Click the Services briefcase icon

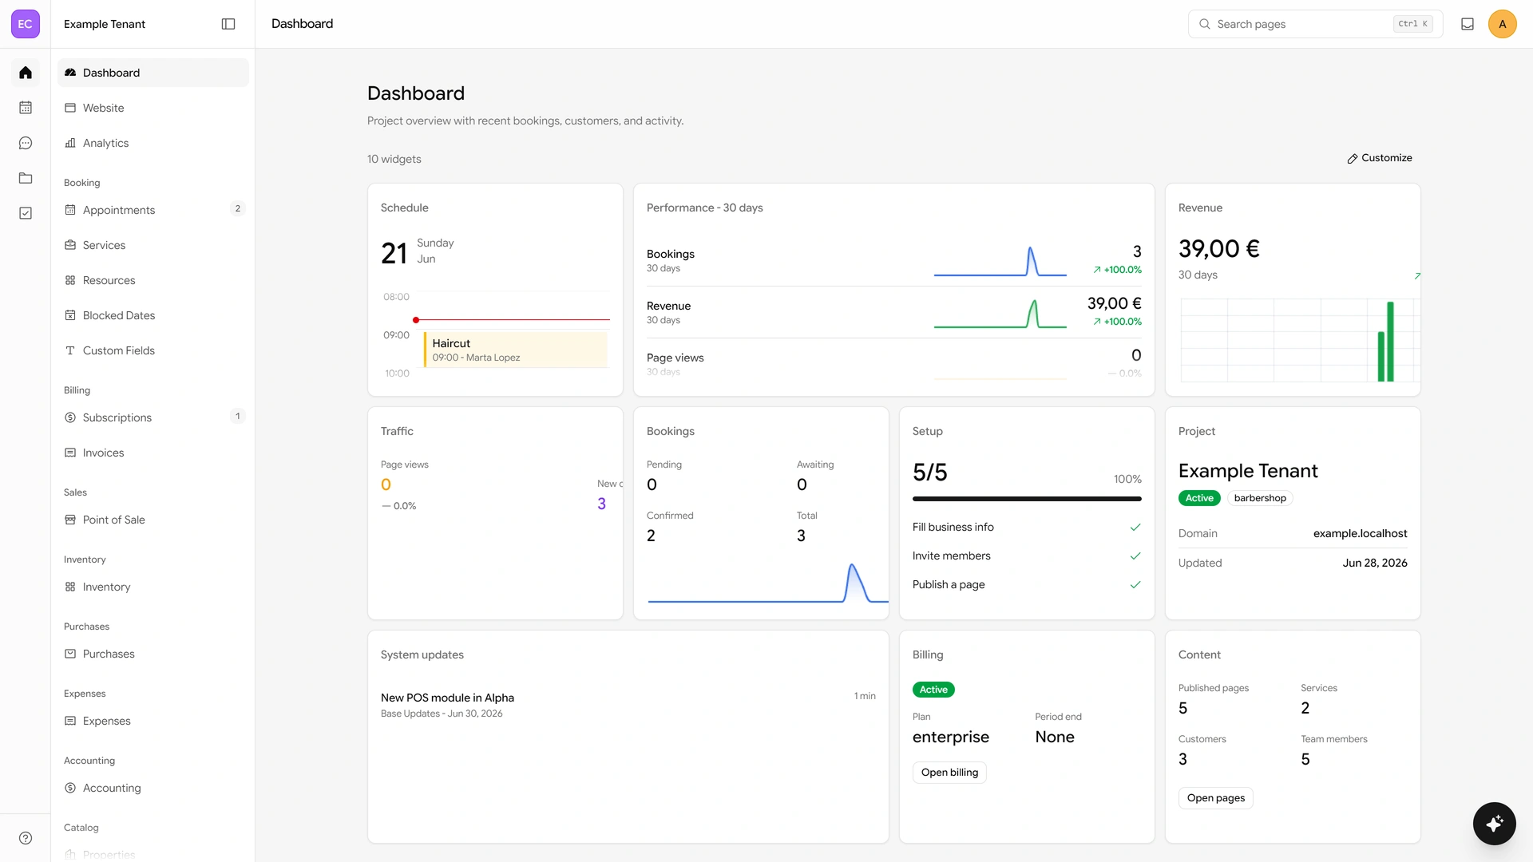pos(70,245)
